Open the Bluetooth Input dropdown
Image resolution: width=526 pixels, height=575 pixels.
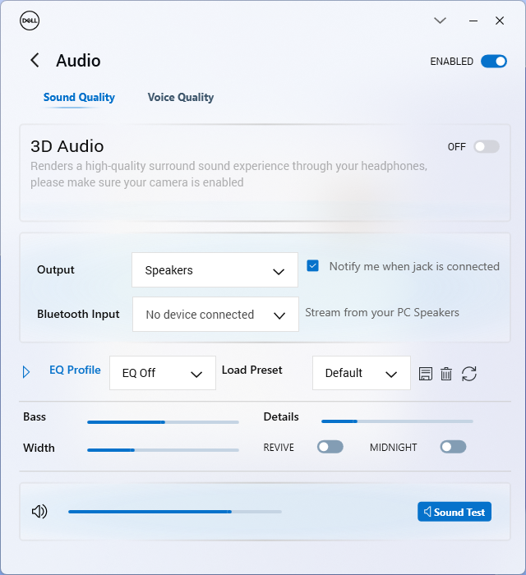point(215,315)
